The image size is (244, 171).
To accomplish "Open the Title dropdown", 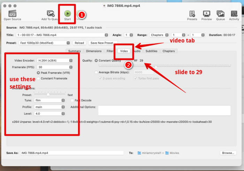I will tap(62, 35).
